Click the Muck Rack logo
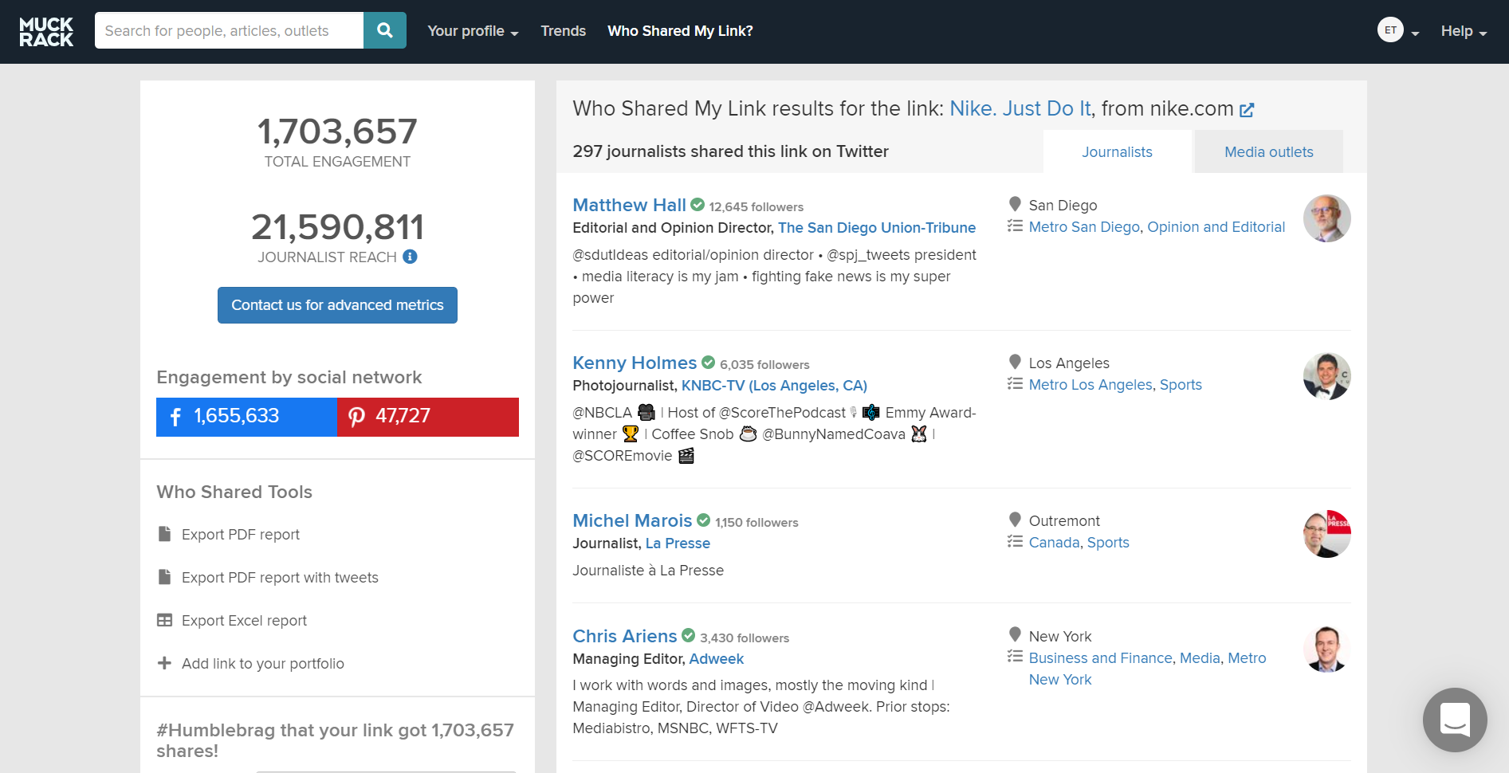 (46, 32)
